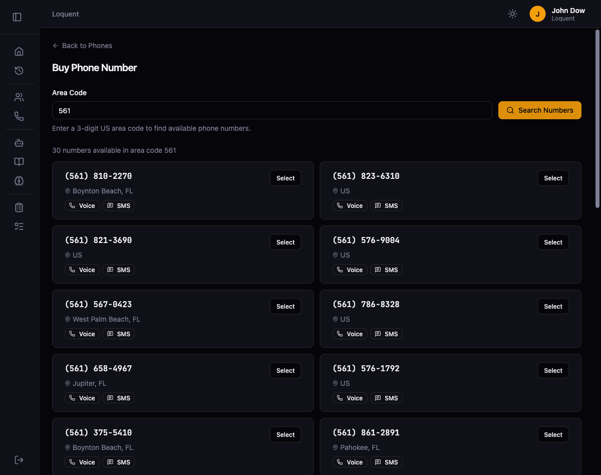601x475 pixels.
Task: Open the checklist icon in sidebar
Action: tap(19, 226)
